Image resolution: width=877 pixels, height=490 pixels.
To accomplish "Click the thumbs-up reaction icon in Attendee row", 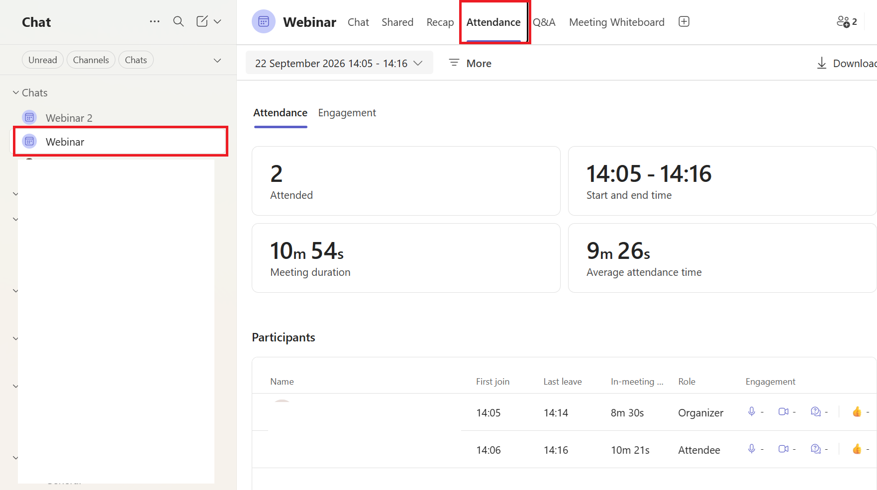I will tap(857, 449).
